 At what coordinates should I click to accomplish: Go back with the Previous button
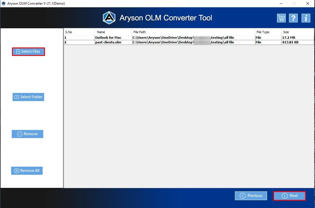251,195
